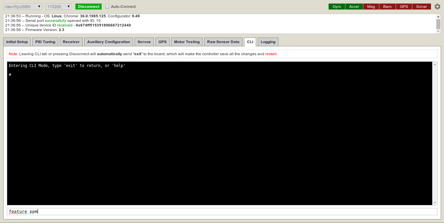
Task: Open the /dev/ttyUSB0 port dropdown
Action: (x=23, y=7)
